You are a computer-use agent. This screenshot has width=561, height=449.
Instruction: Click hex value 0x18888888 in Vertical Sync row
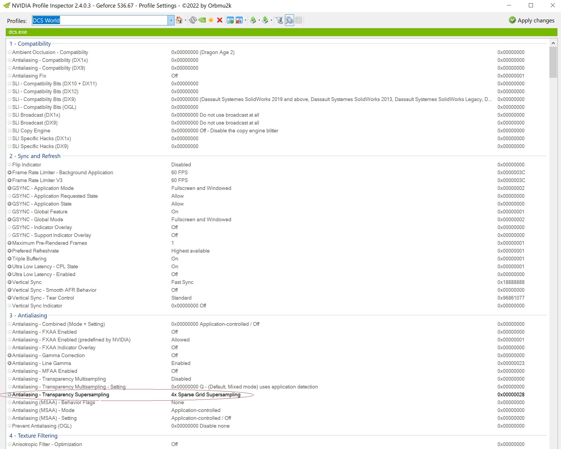point(511,282)
